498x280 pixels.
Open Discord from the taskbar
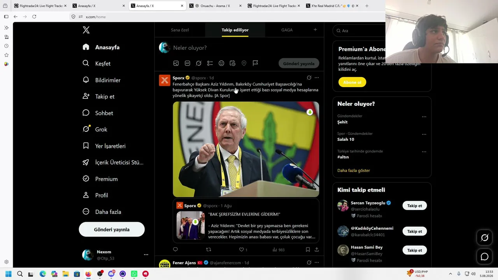[111, 274]
